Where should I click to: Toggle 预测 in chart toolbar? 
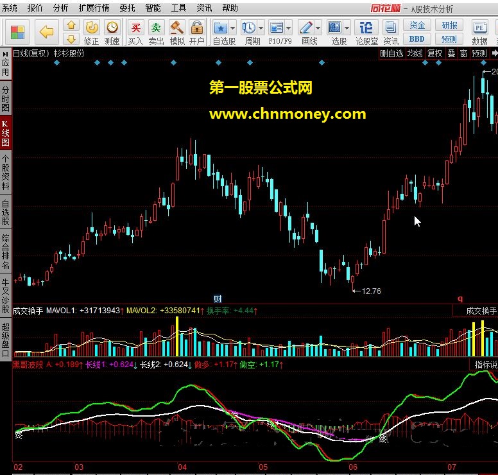(x=479, y=53)
